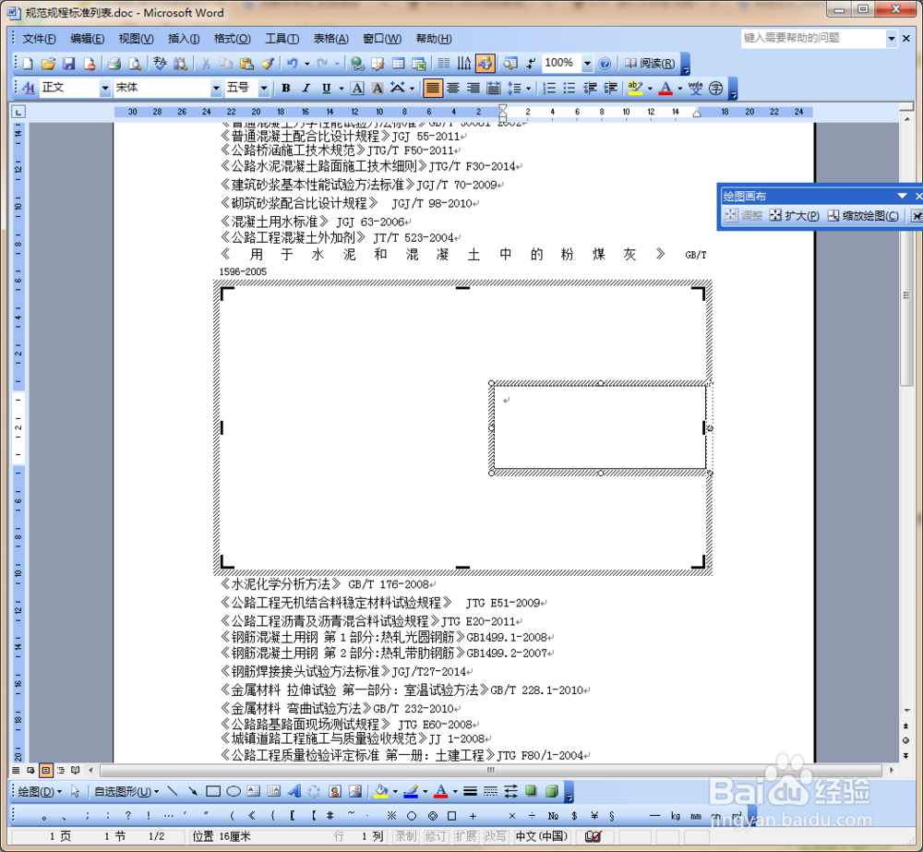This screenshot has width=923, height=852.
Task: Insert an Excel worksheet
Action: click(x=419, y=64)
